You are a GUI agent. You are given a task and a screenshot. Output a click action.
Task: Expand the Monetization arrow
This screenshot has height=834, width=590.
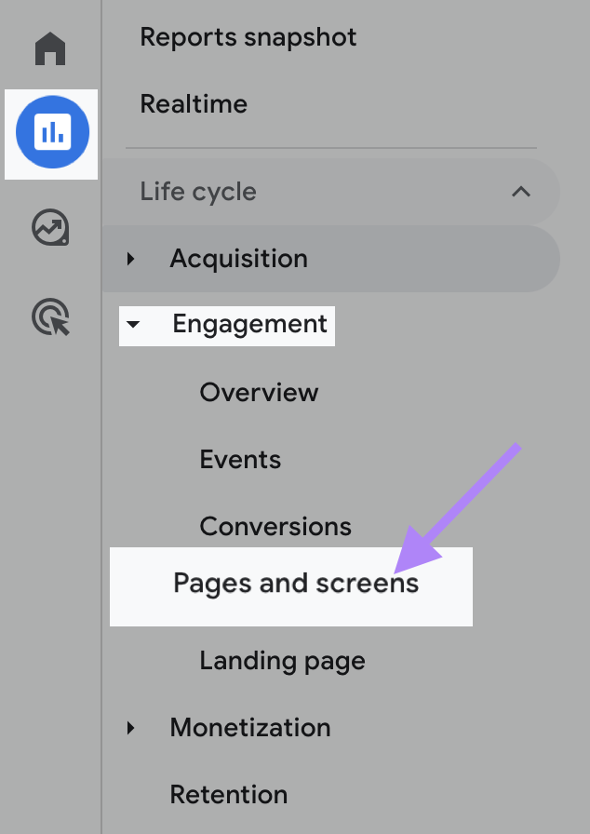[x=131, y=728]
